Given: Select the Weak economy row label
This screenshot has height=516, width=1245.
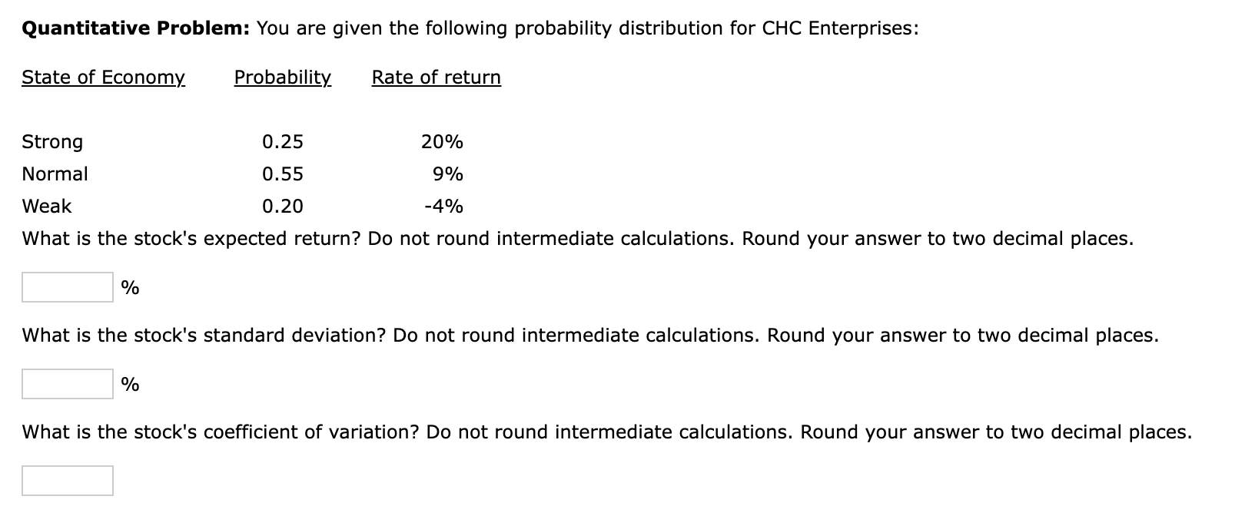Looking at the screenshot, I should coord(46,206).
